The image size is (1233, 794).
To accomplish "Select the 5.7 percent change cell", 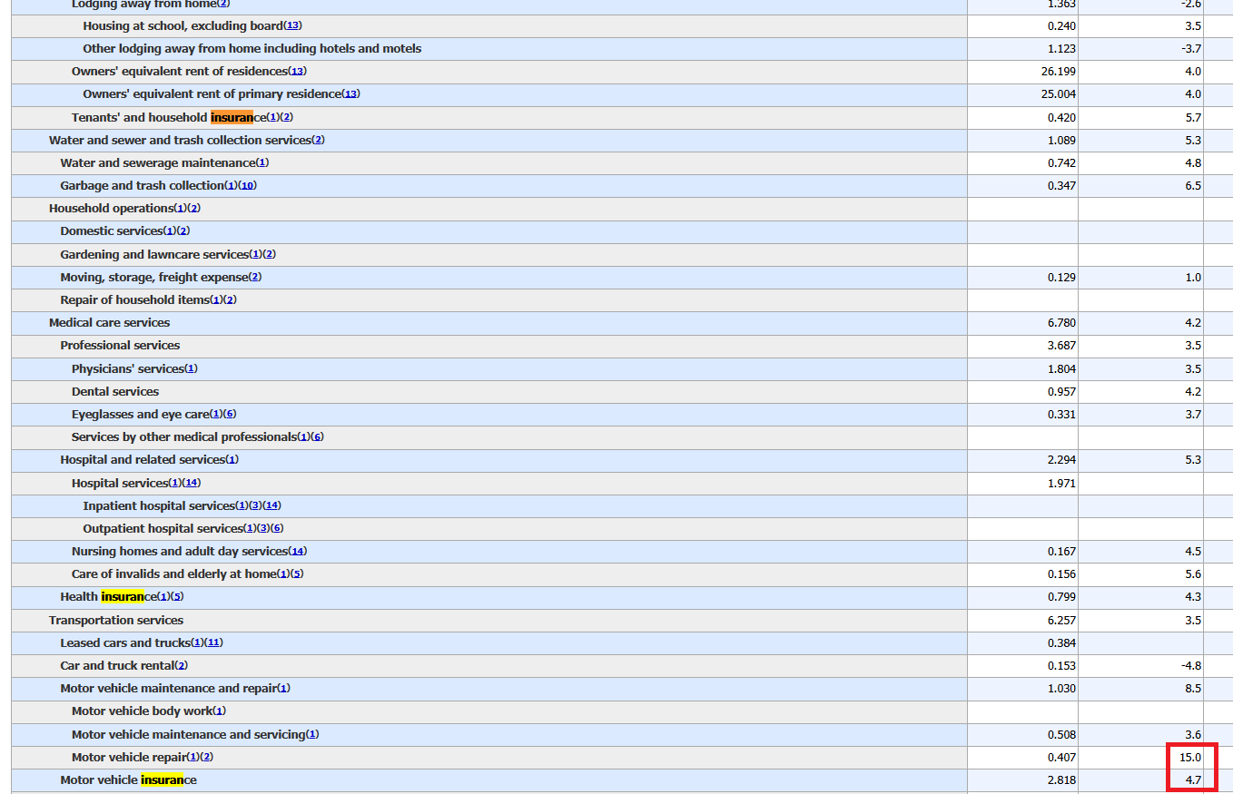I will (x=1141, y=117).
